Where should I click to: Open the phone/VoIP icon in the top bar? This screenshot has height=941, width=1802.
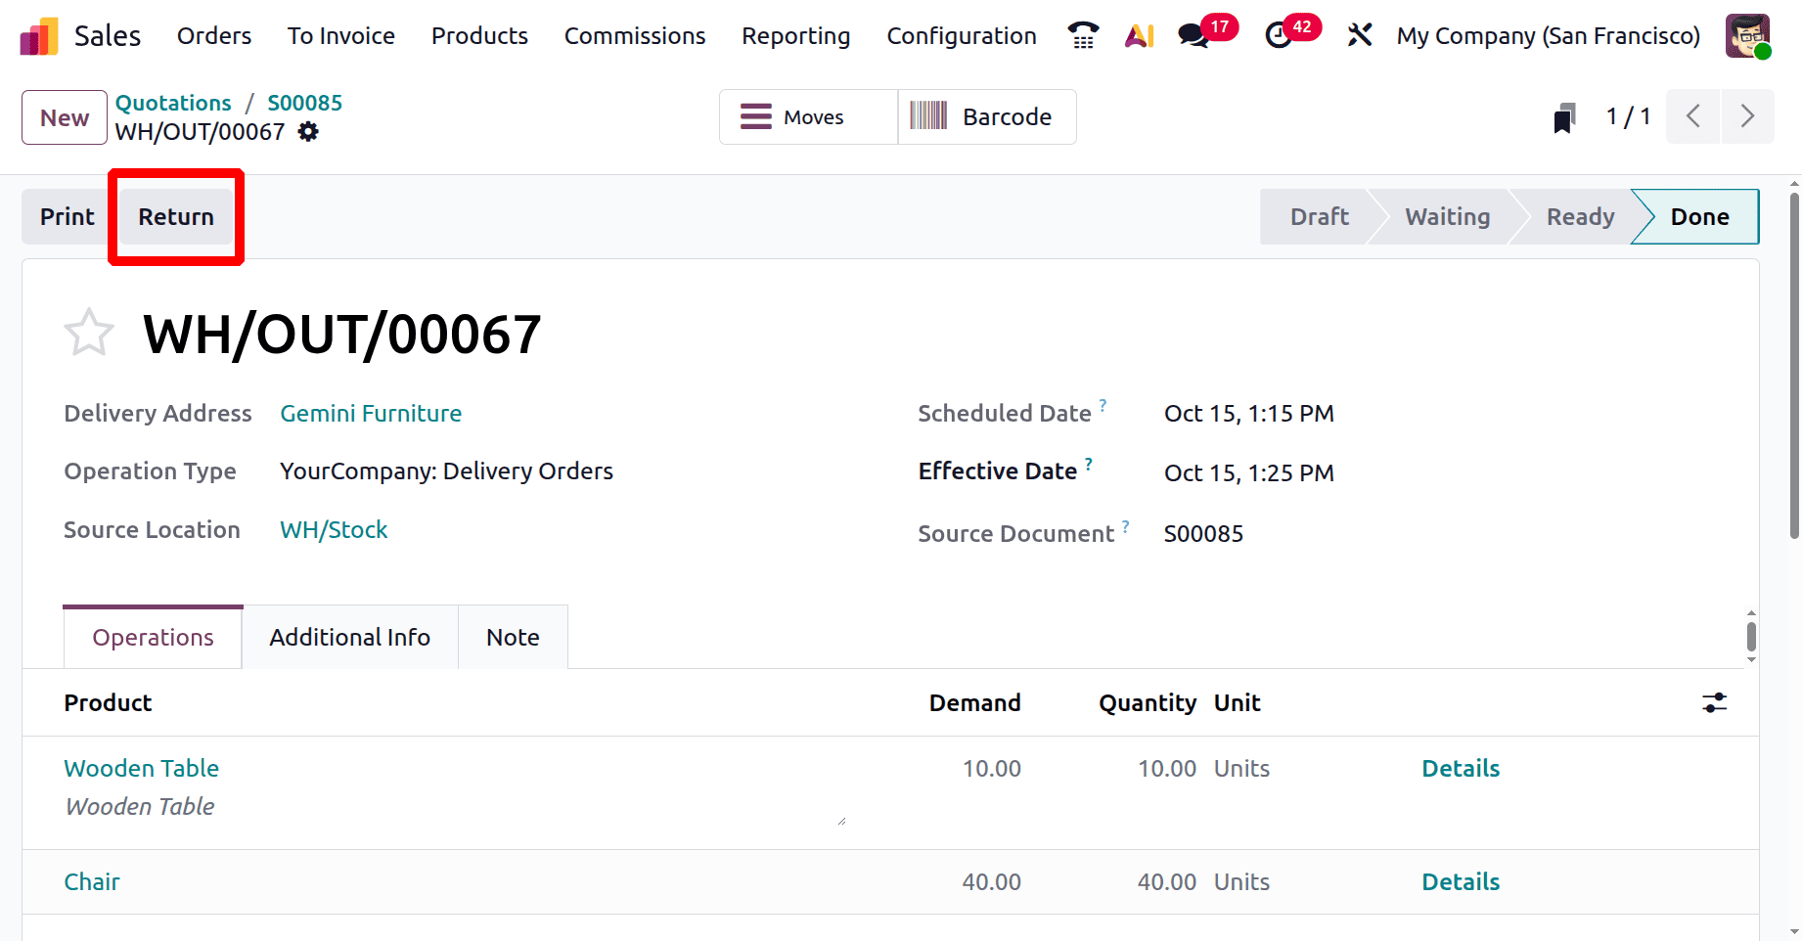coord(1082,35)
